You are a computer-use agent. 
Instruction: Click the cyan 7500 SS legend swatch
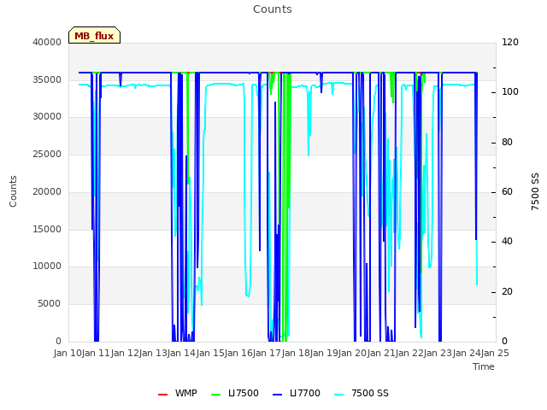(x=338, y=395)
